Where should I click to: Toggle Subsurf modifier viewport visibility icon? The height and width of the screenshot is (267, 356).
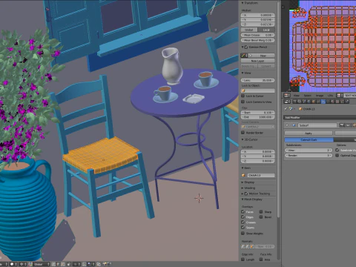(x=348, y=125)
